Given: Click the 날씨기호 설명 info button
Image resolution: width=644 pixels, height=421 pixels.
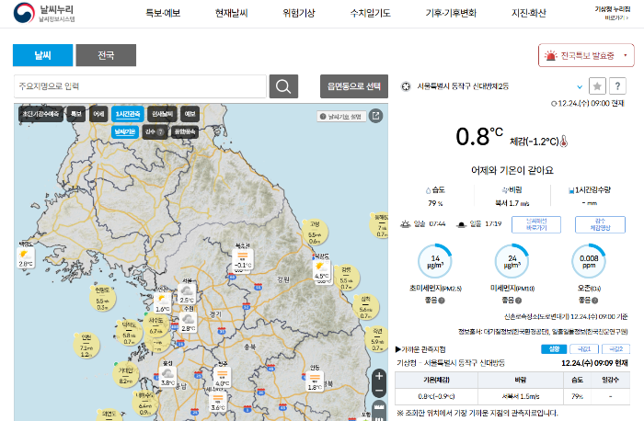Looking at the screenshot, I should tap(341, 117).
